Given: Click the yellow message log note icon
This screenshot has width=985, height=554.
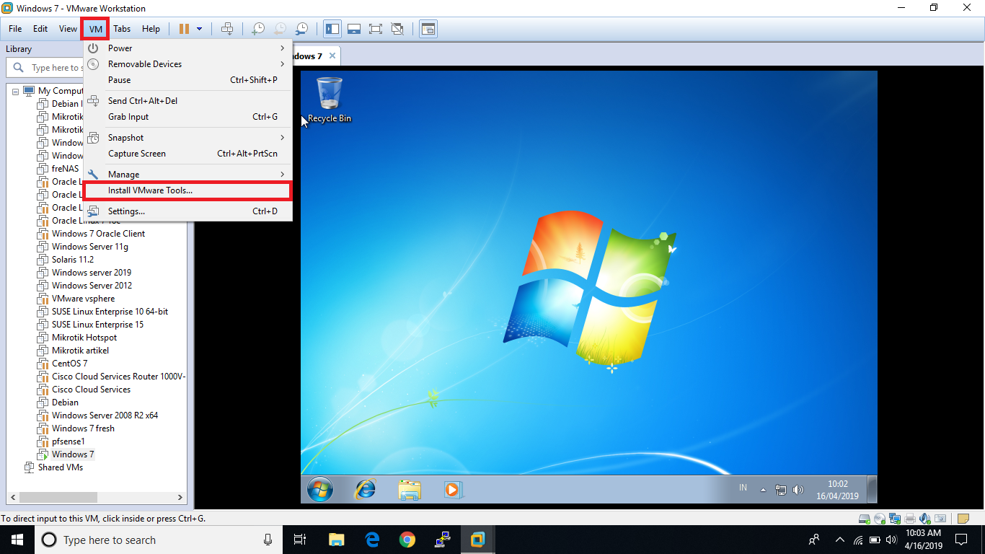Looking at the screenshot, I should tap(963, 518).
